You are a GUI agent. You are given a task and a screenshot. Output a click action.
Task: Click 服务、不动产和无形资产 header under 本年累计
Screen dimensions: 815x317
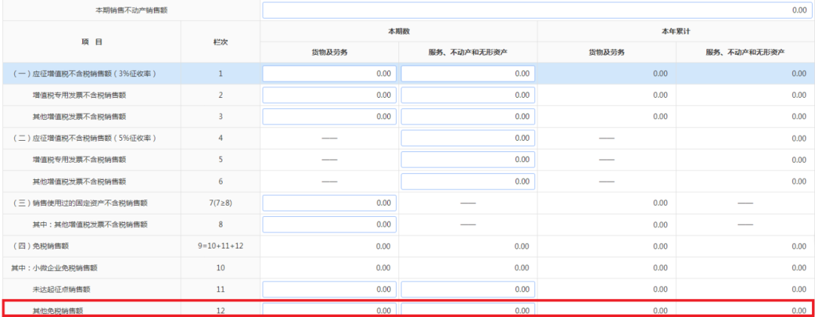click(x=745, y=53)
